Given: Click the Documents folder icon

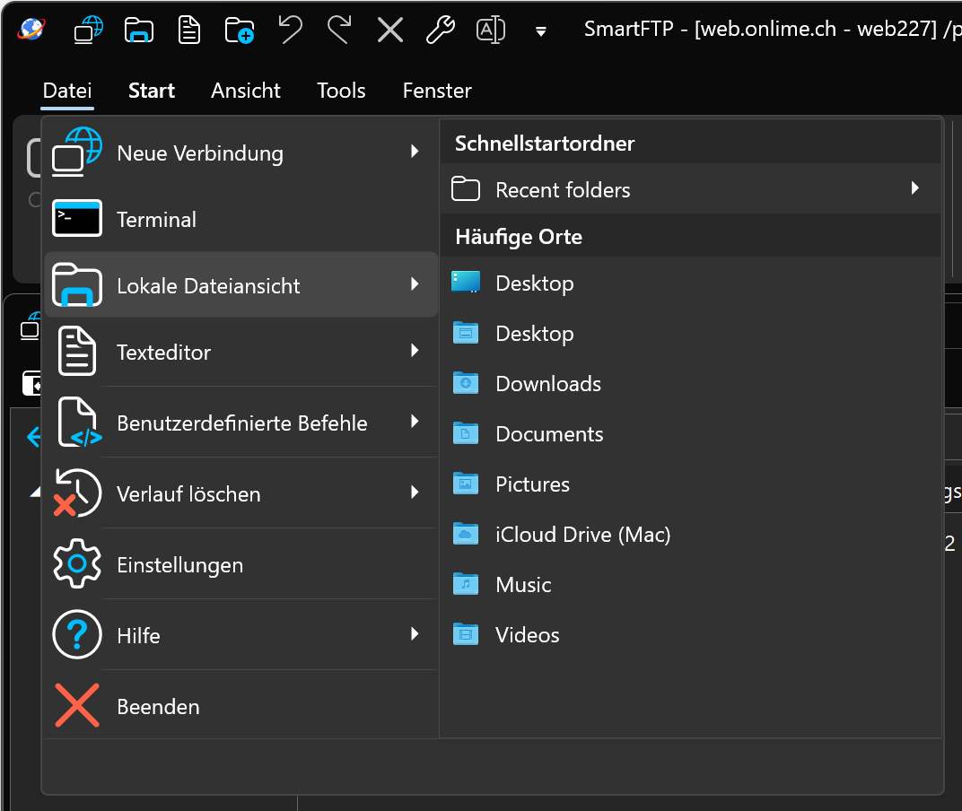Looking at the screenshot, I should point(466,433).
